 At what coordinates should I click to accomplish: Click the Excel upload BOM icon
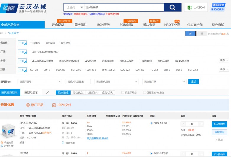(x=190, y=7)
